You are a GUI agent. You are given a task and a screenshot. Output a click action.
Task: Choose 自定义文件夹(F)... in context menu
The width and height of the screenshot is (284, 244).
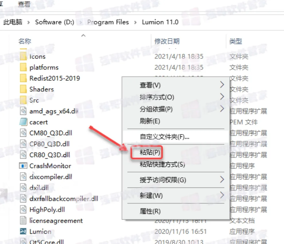coord(176,137)
